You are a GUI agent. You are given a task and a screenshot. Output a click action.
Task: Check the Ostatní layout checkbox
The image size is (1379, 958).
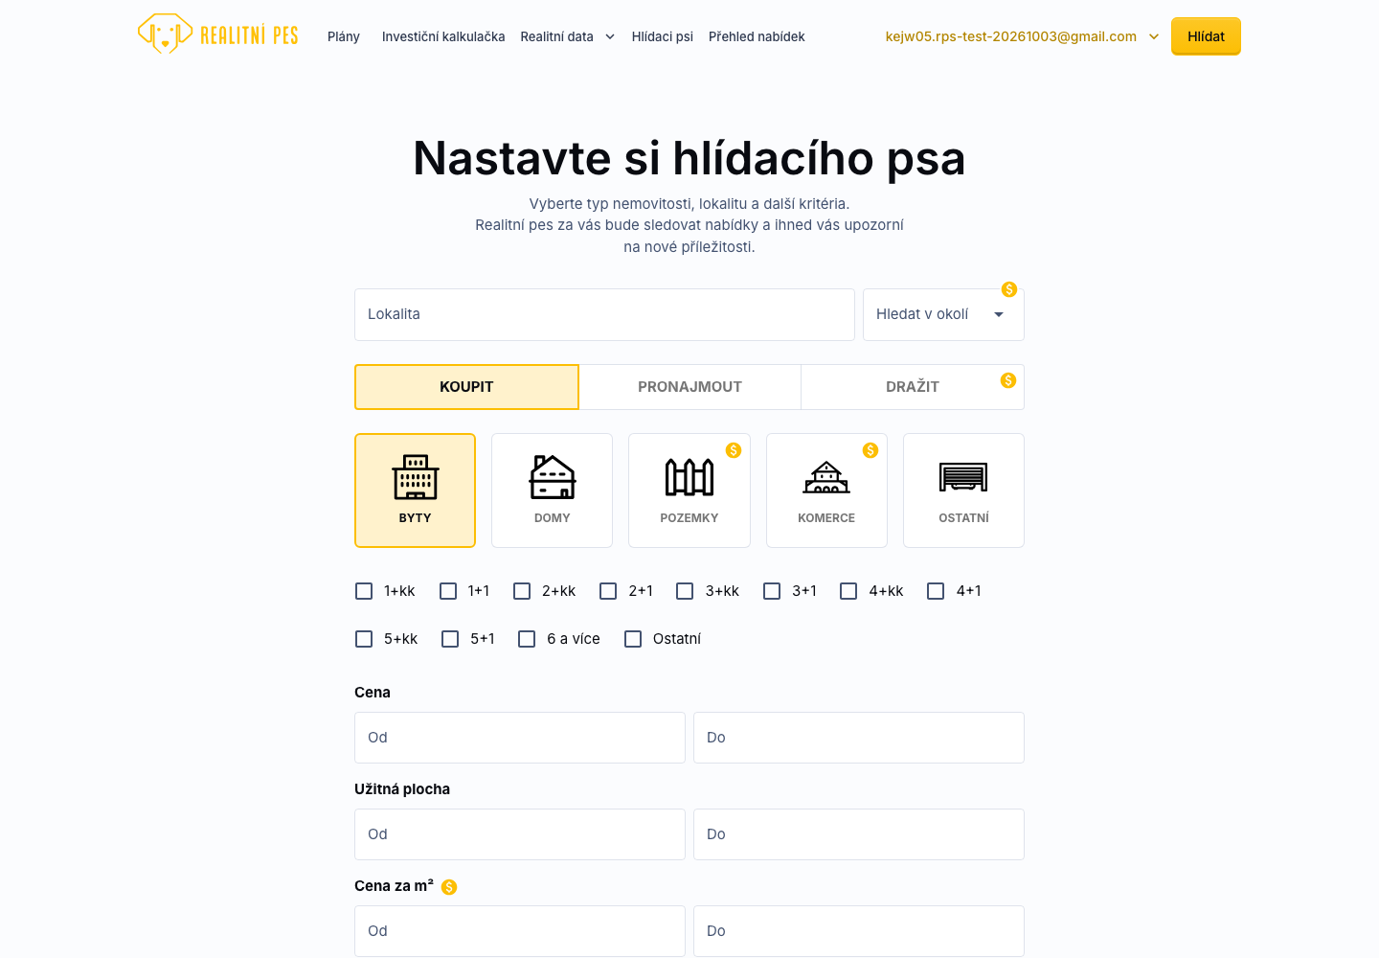click(x=633, y=639)
